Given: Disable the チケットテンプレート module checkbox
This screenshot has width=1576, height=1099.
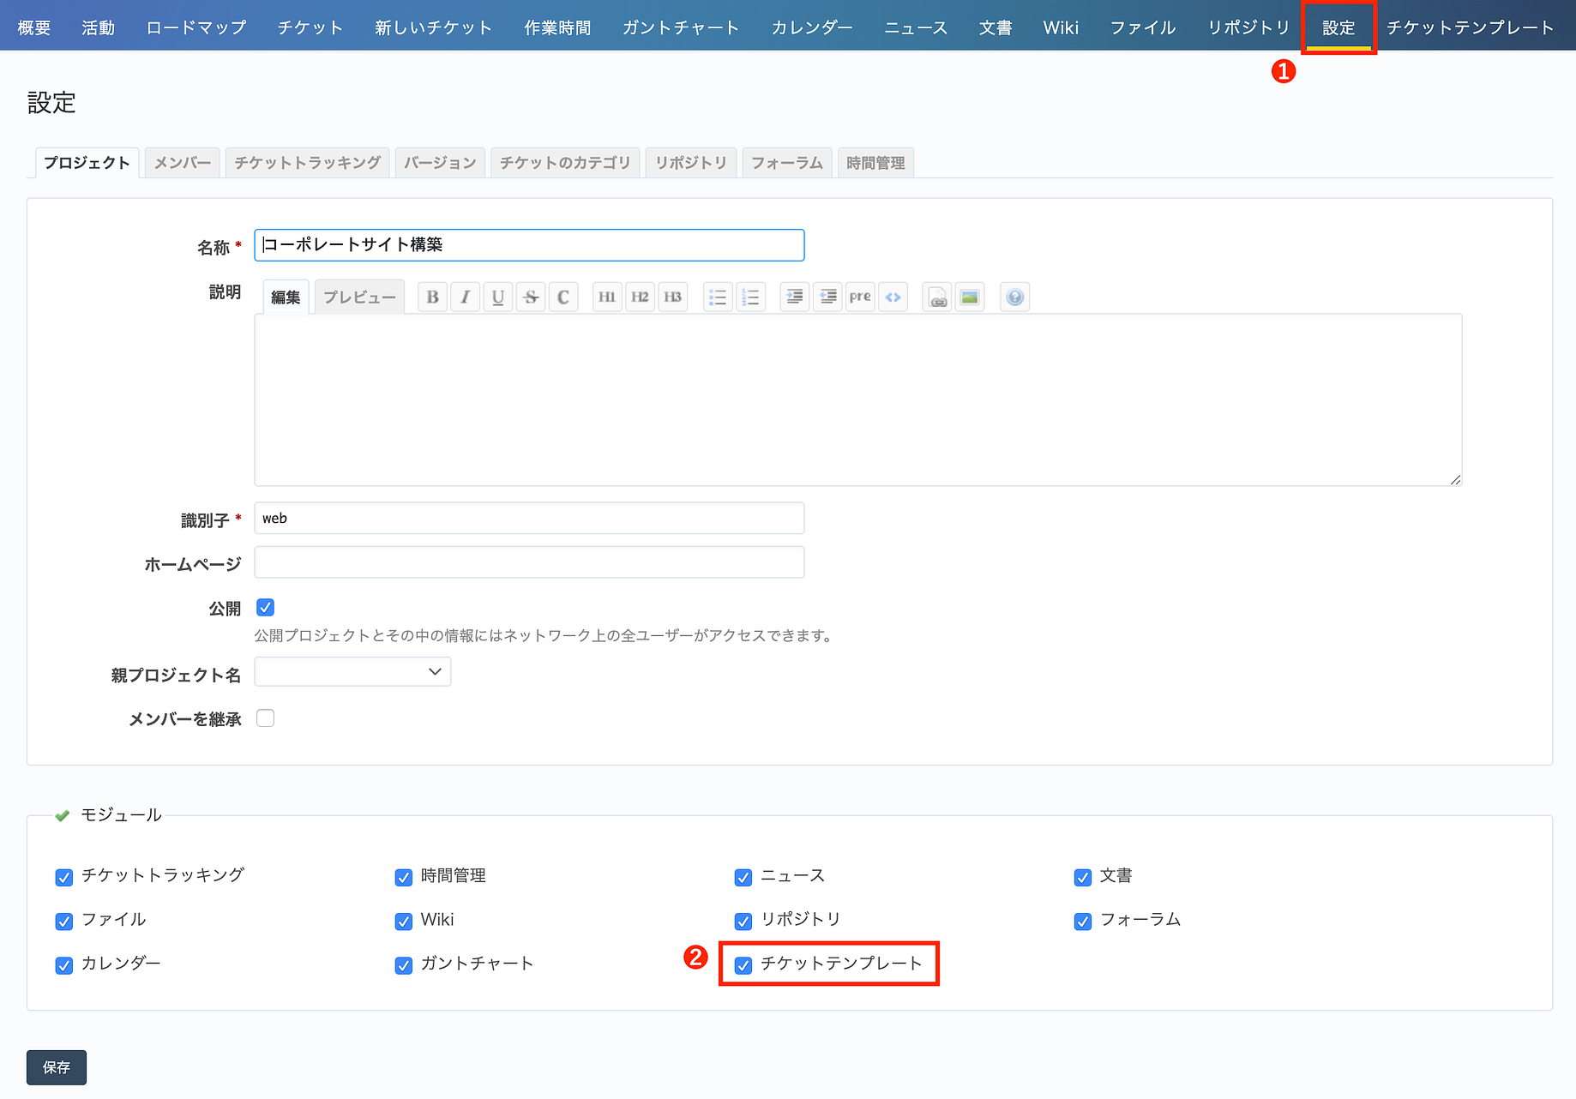Looking at the screenshot, I should 743,965.
